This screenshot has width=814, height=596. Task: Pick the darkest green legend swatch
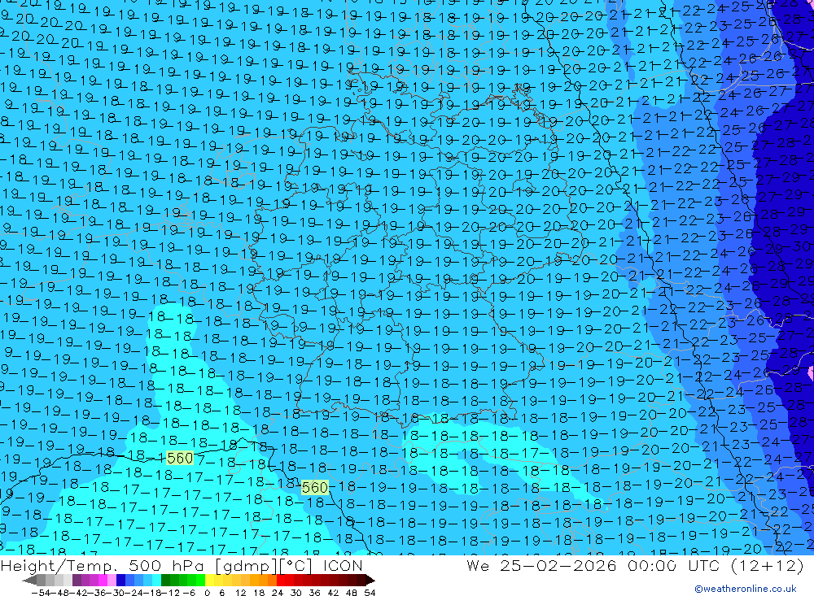(x=165, y=580)
